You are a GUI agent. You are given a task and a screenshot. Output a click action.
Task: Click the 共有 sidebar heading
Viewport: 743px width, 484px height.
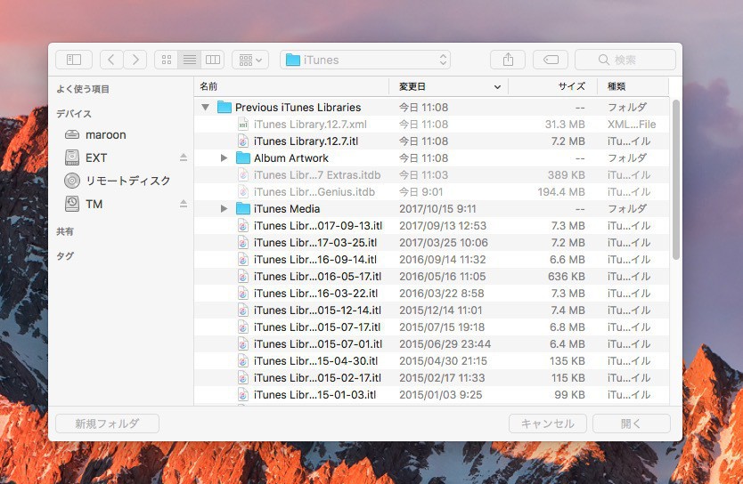[65, 231]
